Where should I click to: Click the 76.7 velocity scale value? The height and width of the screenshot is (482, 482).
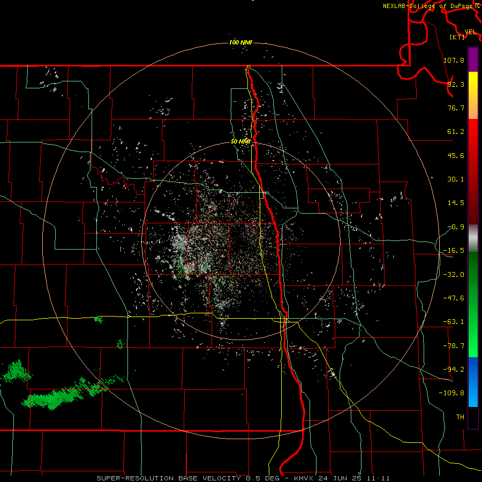456,108
